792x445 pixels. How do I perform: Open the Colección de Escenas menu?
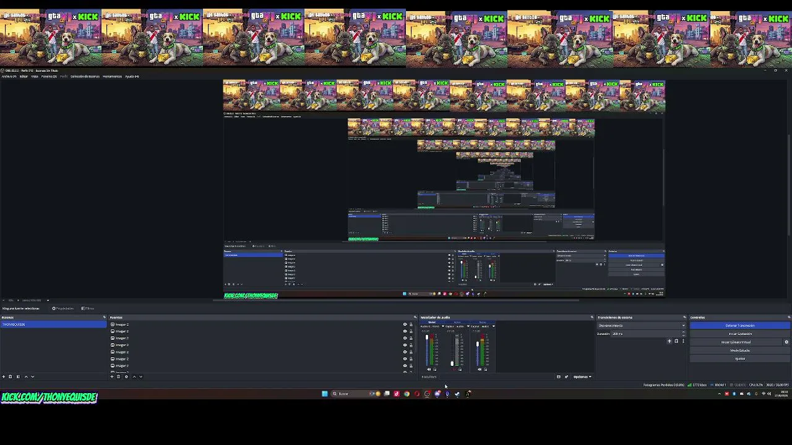coord(85,77)
